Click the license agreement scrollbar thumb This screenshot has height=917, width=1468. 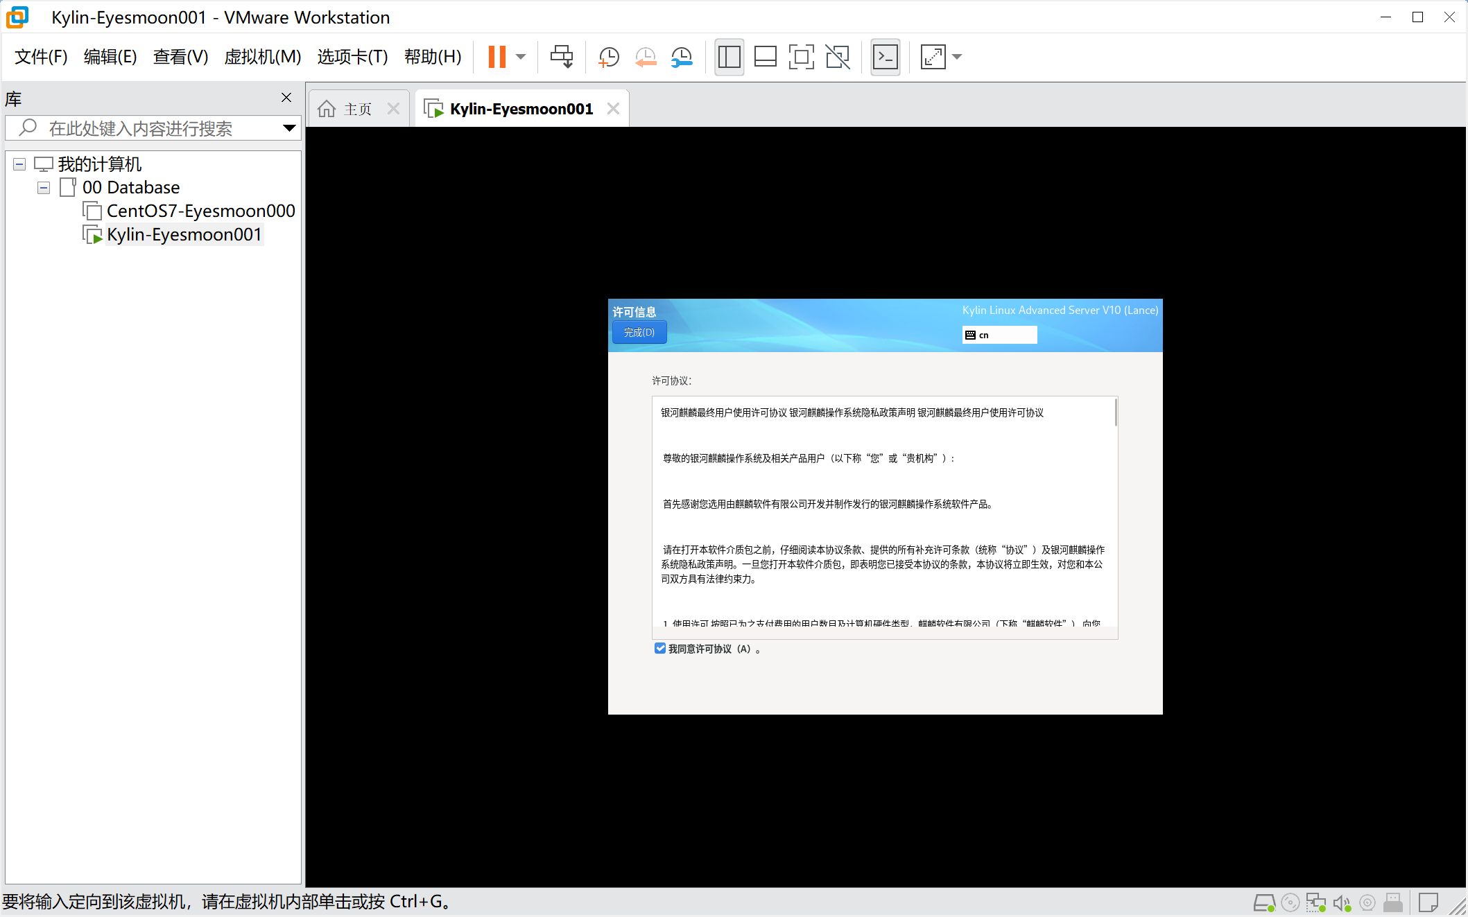[1116, 413]
